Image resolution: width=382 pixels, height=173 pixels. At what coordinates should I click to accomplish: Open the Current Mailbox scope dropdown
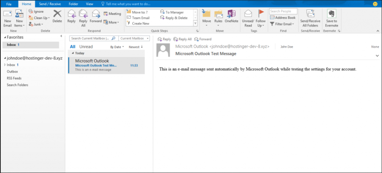134,38
